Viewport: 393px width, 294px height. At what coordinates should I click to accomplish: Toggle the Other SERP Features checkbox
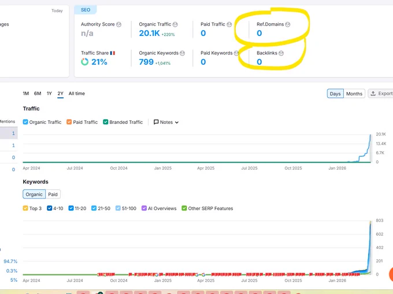[x=184, y=208]
